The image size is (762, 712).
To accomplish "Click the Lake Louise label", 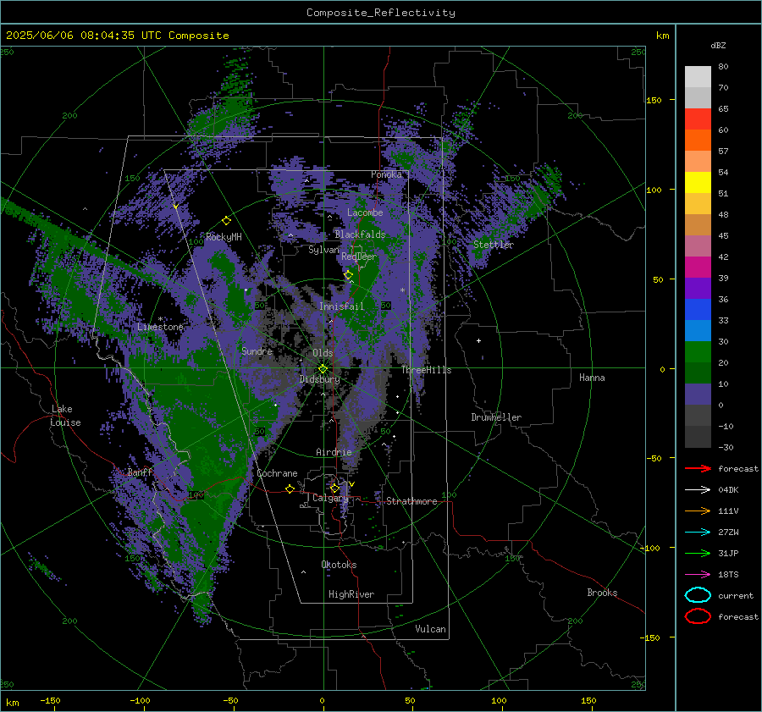I will tap(66, 416).
